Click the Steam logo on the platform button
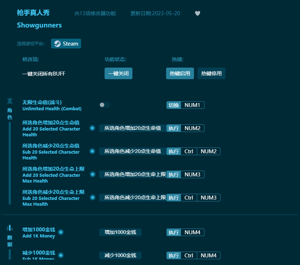The height and width of the screenshot is (265, 300). [x=58, y=43]
